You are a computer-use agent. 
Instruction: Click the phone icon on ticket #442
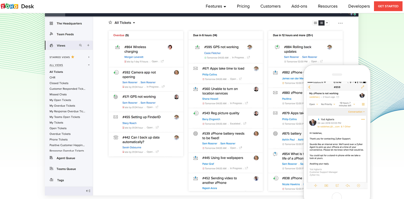coord(116,137)
